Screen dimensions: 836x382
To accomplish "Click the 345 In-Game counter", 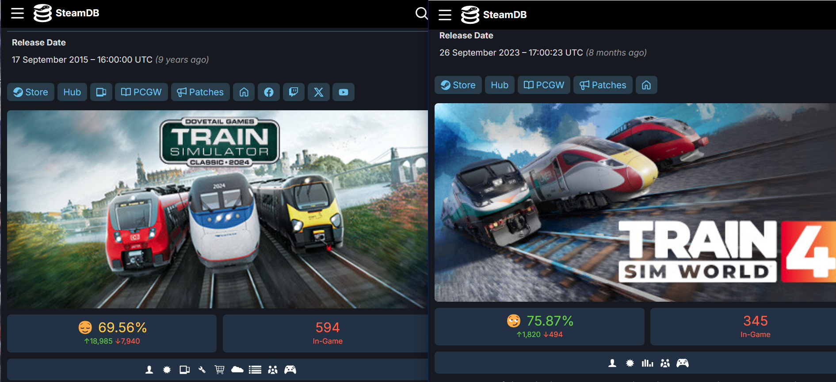I will (755, 326).
